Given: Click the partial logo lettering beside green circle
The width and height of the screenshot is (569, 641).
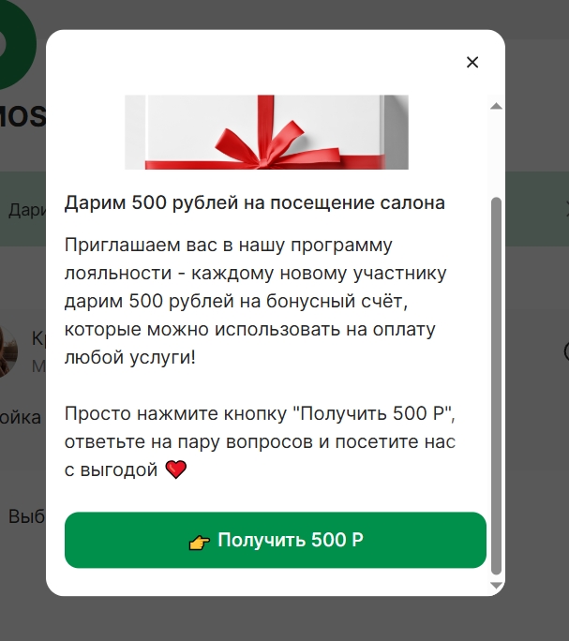Looking at the screenshot, I should point(22,116).
